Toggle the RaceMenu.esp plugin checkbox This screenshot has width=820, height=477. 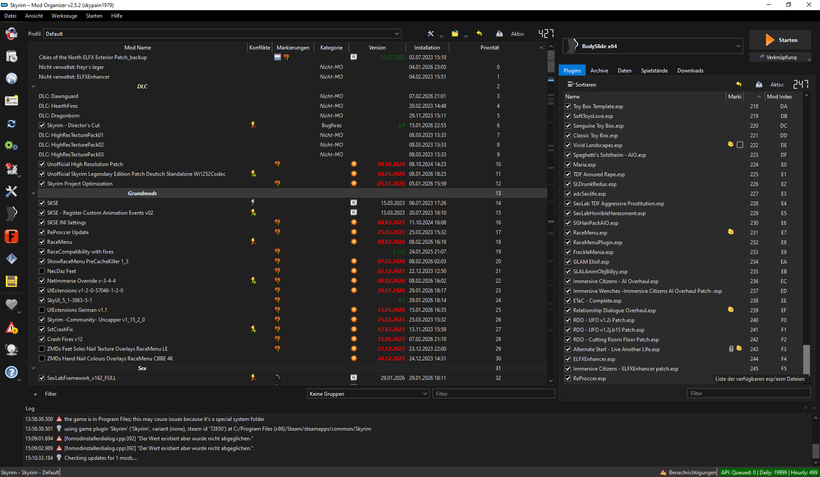point(568,233)
